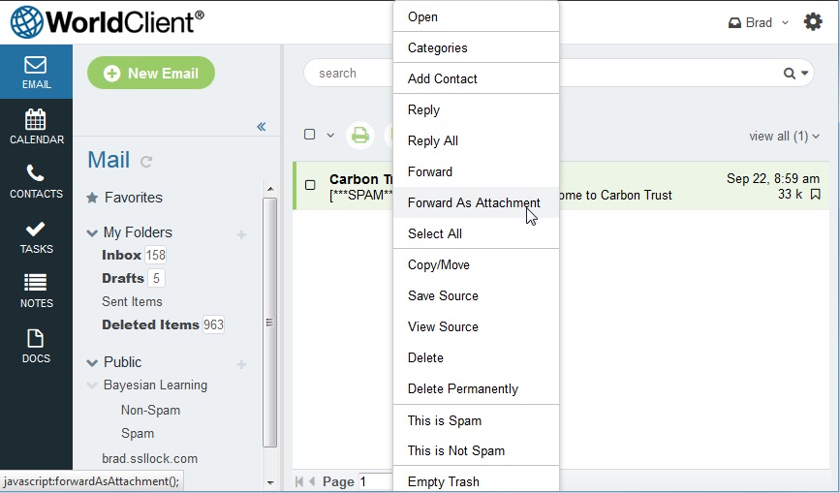This screenshot has height=493, width=840.
Task: Open the Brad user account dropdown
Action: [758, 22]
